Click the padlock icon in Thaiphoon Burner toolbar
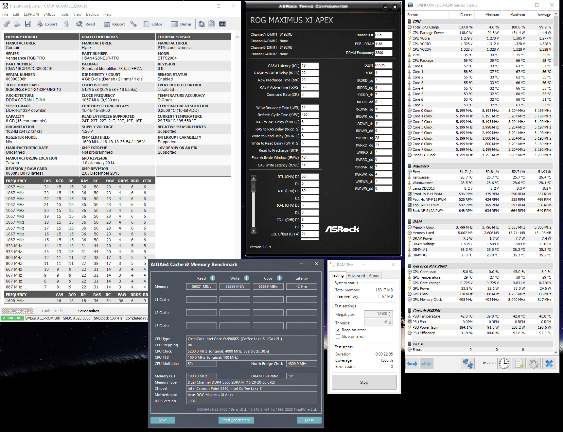Image resolution: width=563 pixels, height=432 pixels. tap(66, 24)
